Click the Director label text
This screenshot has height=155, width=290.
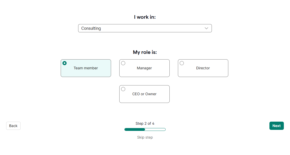point(203,68)
